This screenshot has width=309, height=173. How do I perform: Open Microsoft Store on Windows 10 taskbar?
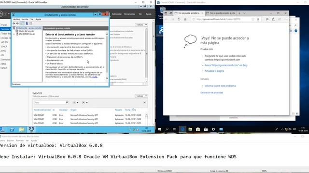click(198, 129)
